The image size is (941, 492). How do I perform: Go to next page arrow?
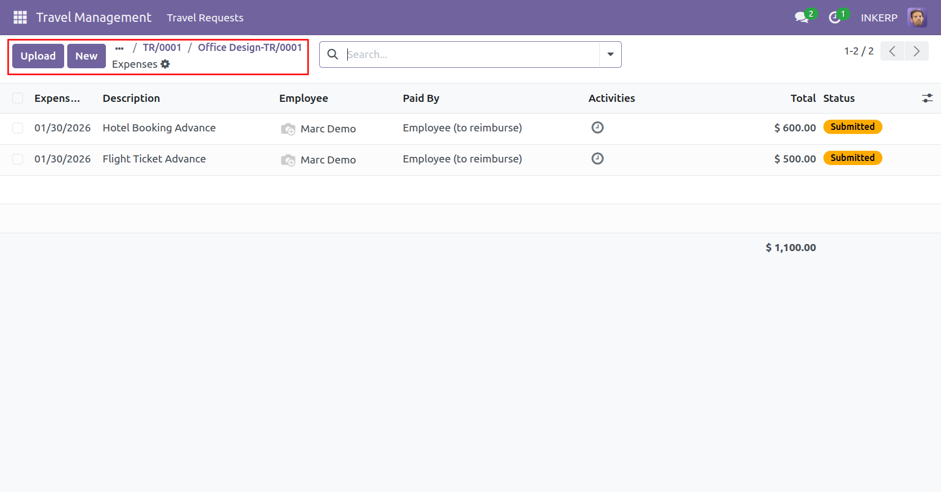pyautogui.click(x=917, y=51)
